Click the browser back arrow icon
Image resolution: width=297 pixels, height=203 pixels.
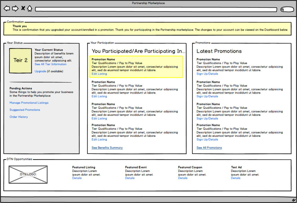point(7,9)
